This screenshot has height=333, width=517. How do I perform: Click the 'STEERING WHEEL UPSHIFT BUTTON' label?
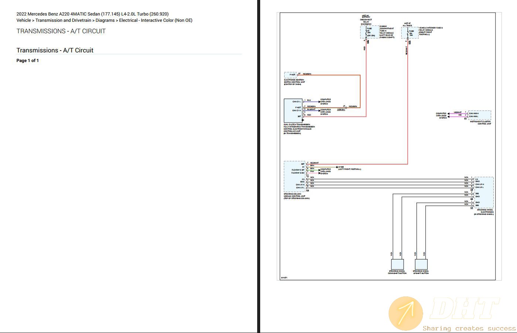[x=421, y=272]
